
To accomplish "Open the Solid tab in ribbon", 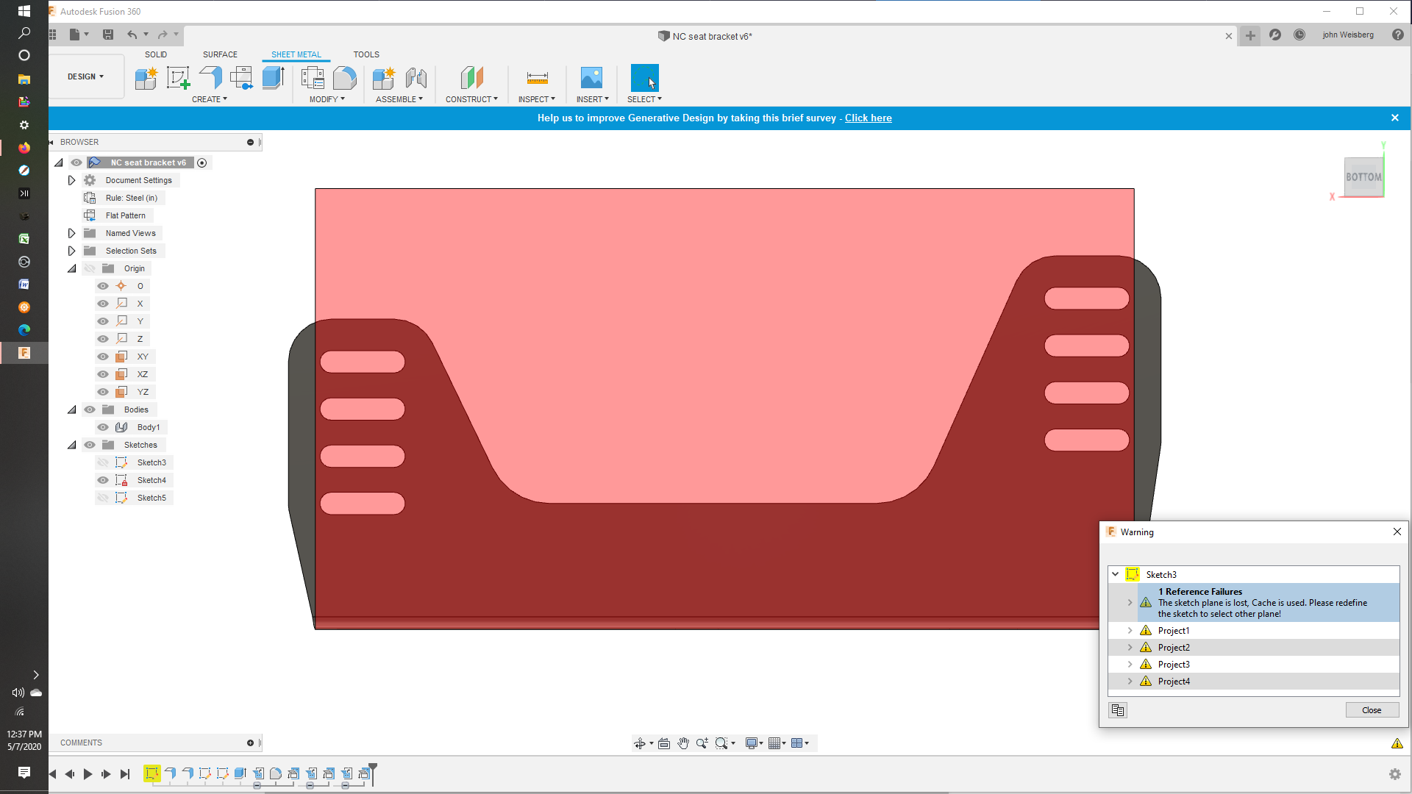I will pyautogui.click(x=155, y=54).
